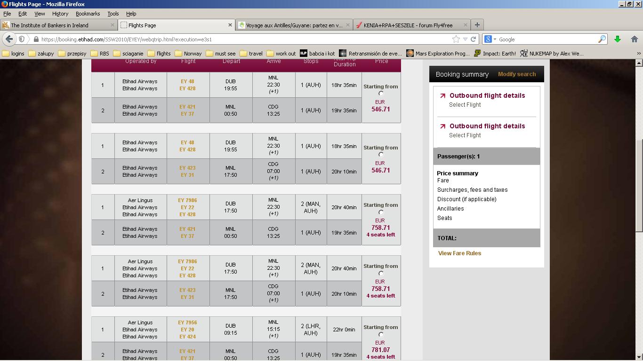Open the babcia i kot bookmark
This screenshot has width=643, height=361.
[x=317, y=54]
